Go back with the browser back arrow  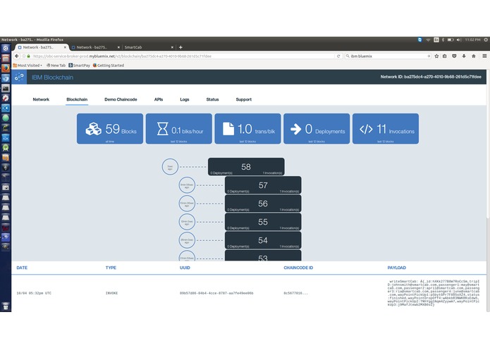[17, 56]
